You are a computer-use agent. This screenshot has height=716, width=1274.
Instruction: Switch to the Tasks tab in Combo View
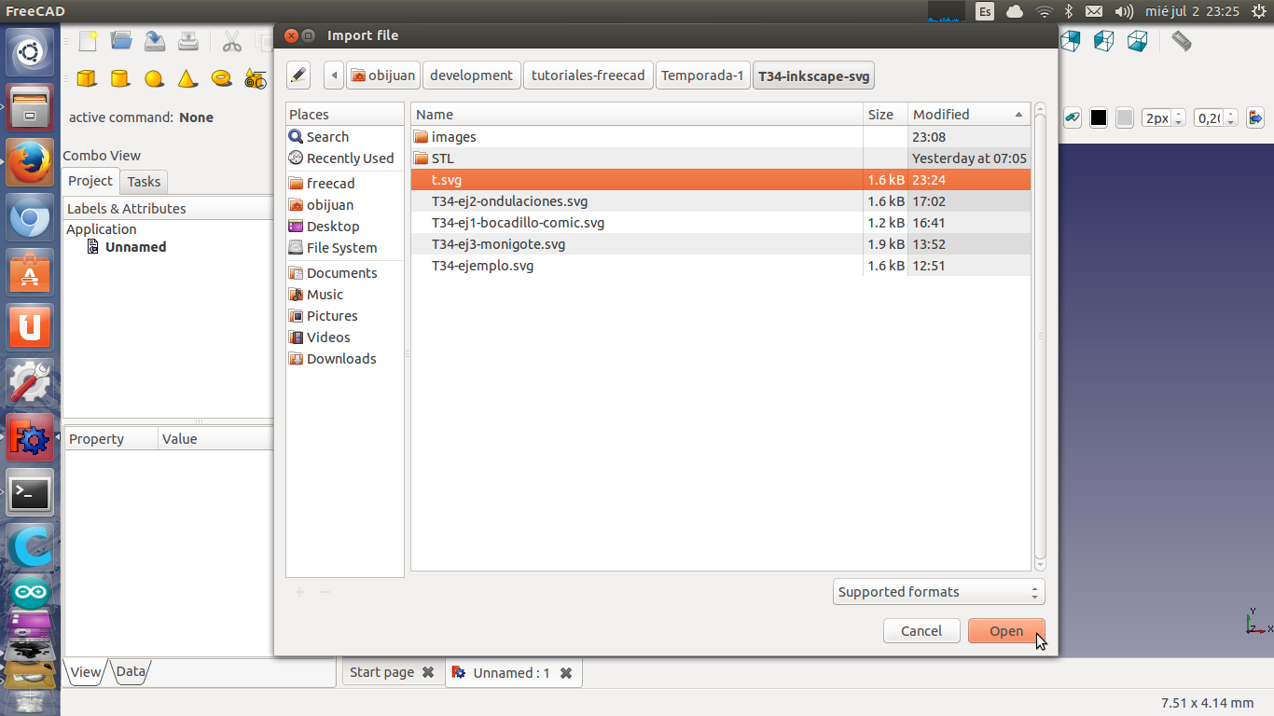click(x=144, y=182)
